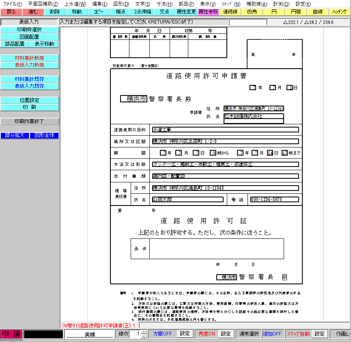Toggle the 追加OFF selection mode
Viewport: 351px width, 342px height.
point(272,334)
